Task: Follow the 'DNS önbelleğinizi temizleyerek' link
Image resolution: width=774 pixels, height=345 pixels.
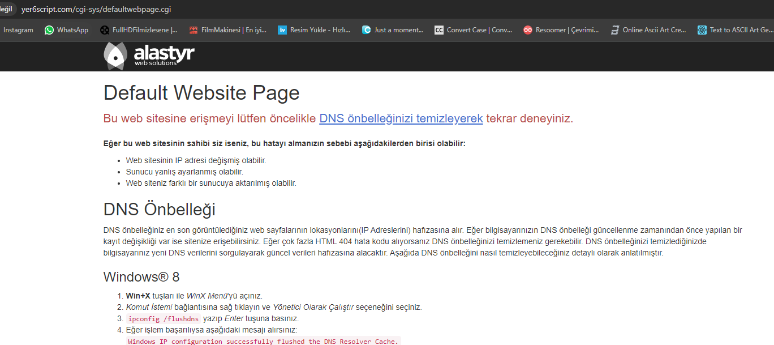Action: (401, 118)
